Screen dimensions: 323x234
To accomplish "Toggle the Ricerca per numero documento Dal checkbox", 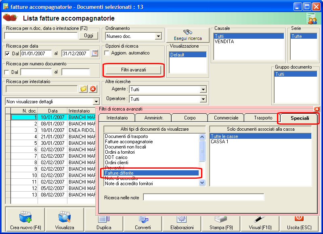I will [x=7, y=72].
